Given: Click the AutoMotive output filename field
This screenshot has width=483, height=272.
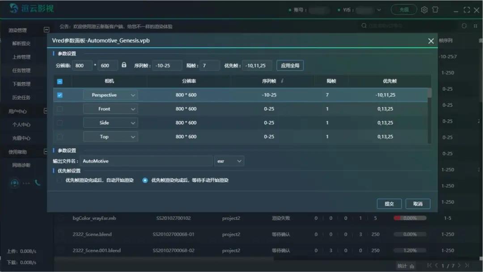Looking at the screenshot, I should (146, 161).
